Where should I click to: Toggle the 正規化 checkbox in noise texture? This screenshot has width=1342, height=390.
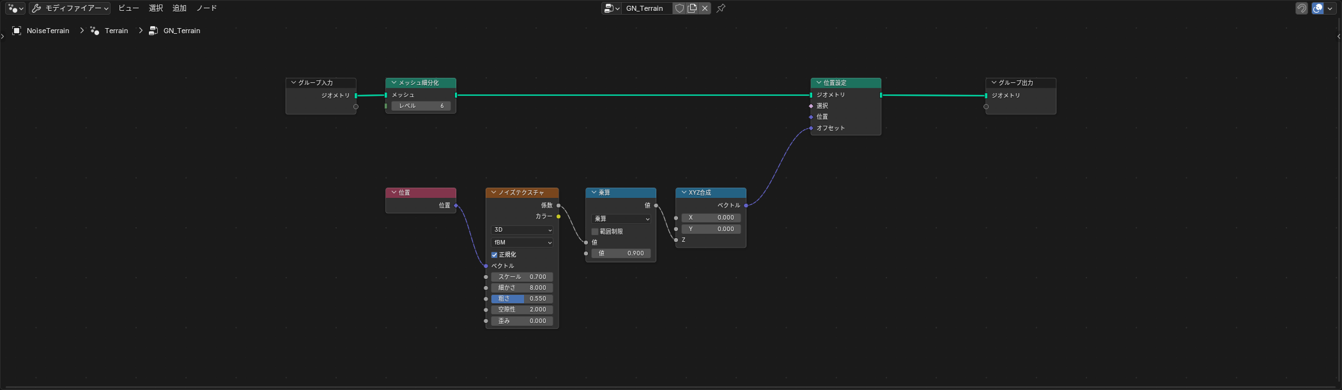pos(494,255)
